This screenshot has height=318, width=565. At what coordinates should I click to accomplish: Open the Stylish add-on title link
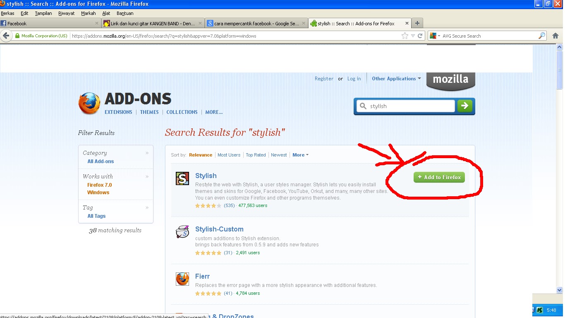(206, 176)
